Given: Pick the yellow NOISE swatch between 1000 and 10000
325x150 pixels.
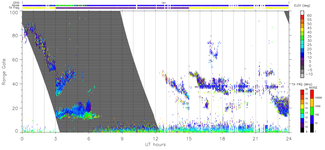Looking at the screenshot, I should tap(312, 102).
